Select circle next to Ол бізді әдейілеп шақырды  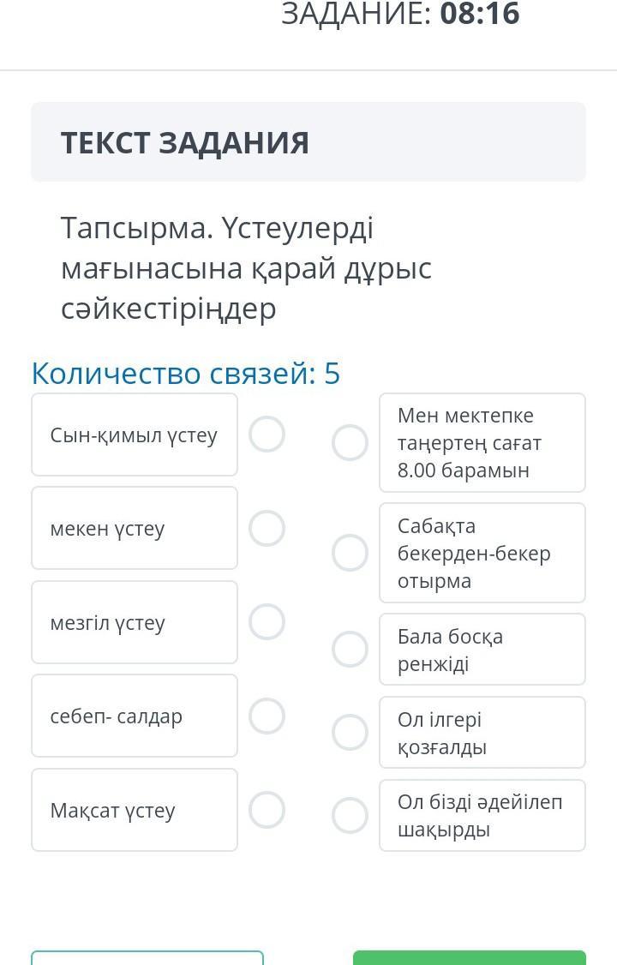350,815
